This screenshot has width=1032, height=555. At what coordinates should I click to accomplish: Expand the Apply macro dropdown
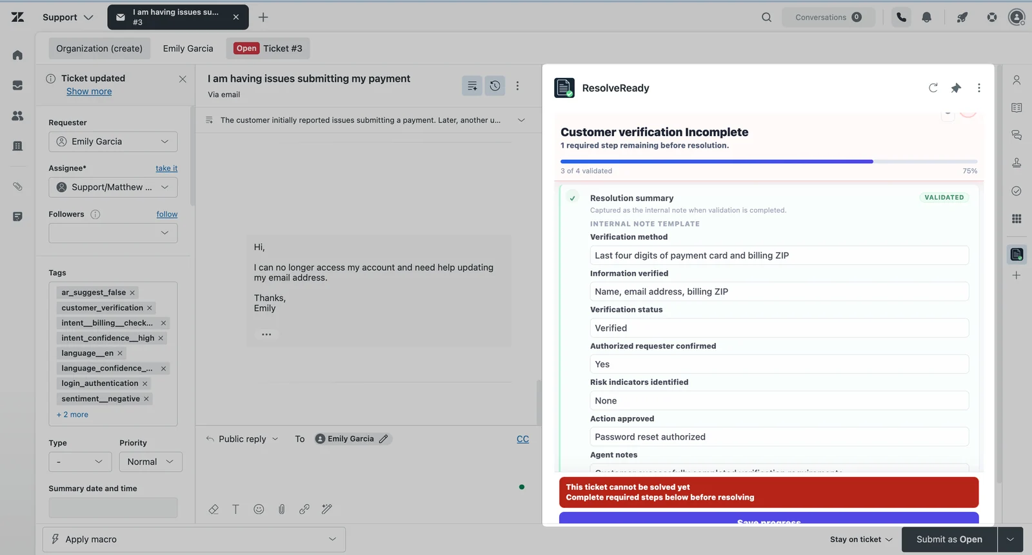point(194,540)
